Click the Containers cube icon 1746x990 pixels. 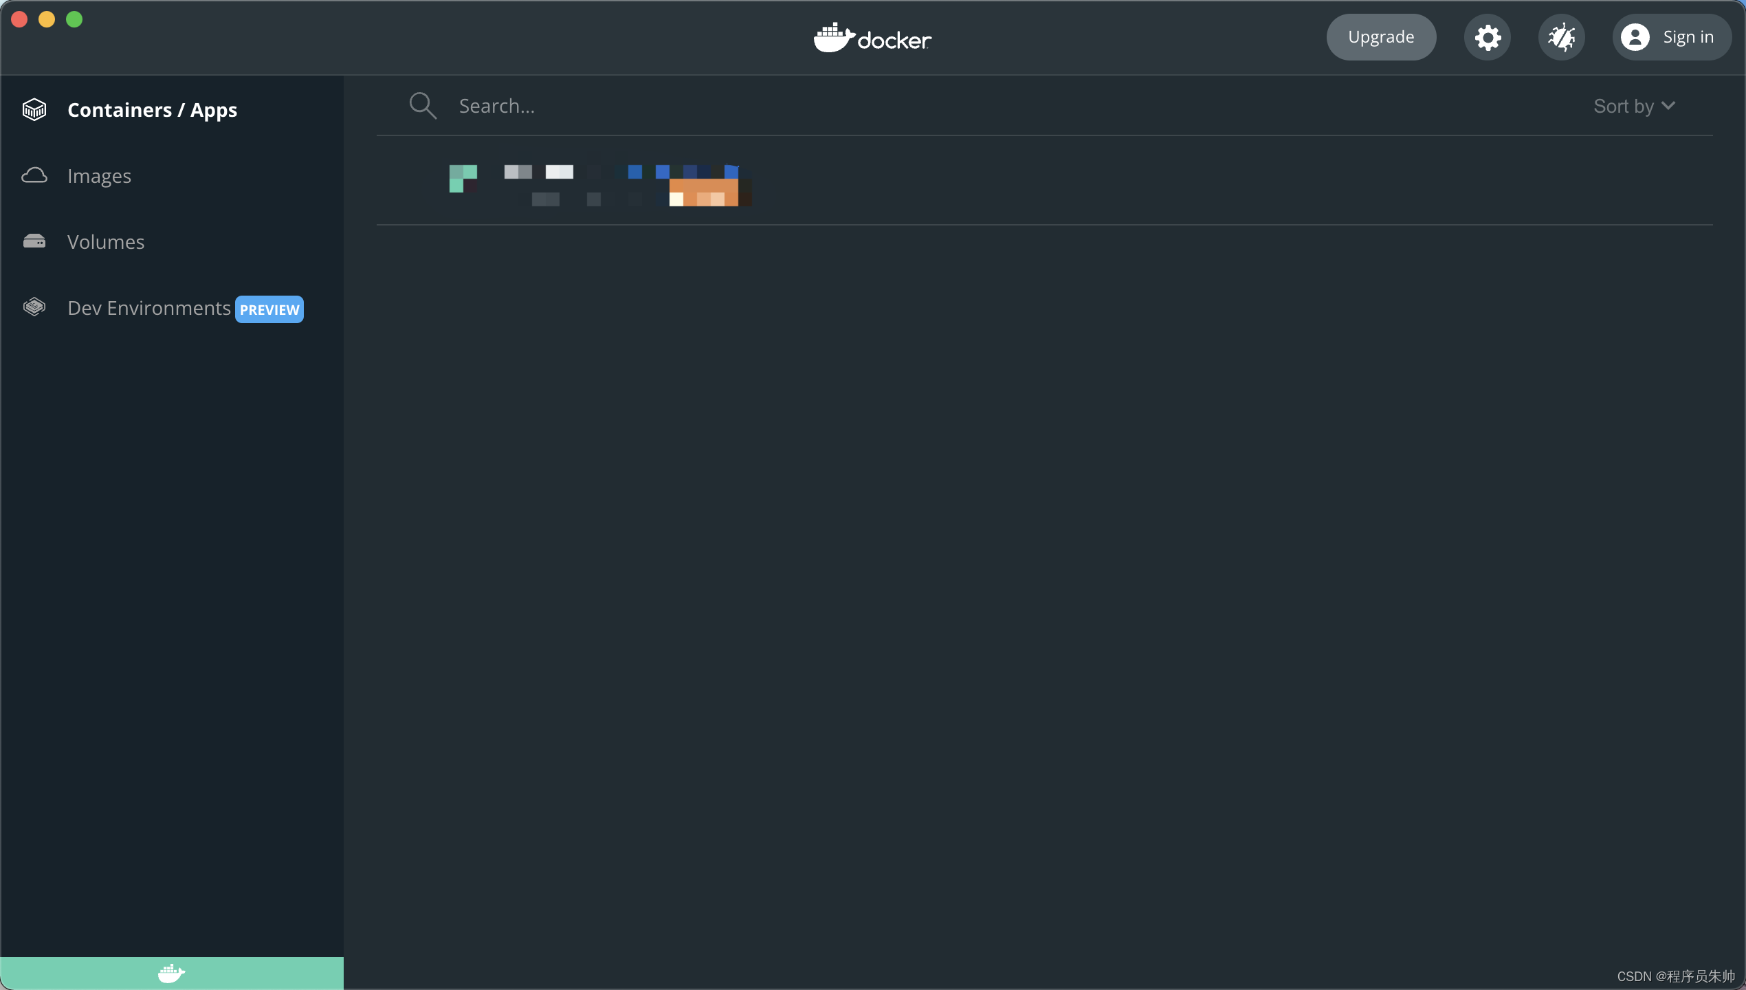coord(34,110)
